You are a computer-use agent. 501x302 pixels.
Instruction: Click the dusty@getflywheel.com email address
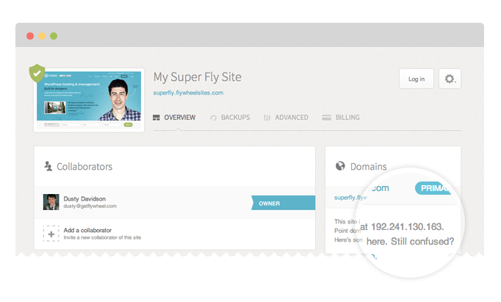point(90,206)
